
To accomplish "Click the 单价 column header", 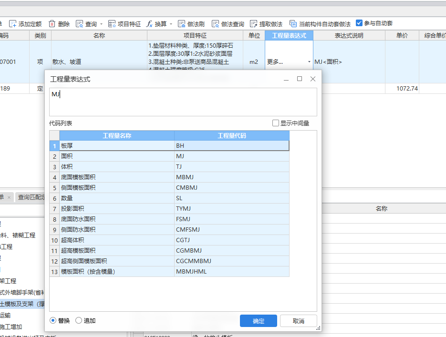I will (402, 36).
